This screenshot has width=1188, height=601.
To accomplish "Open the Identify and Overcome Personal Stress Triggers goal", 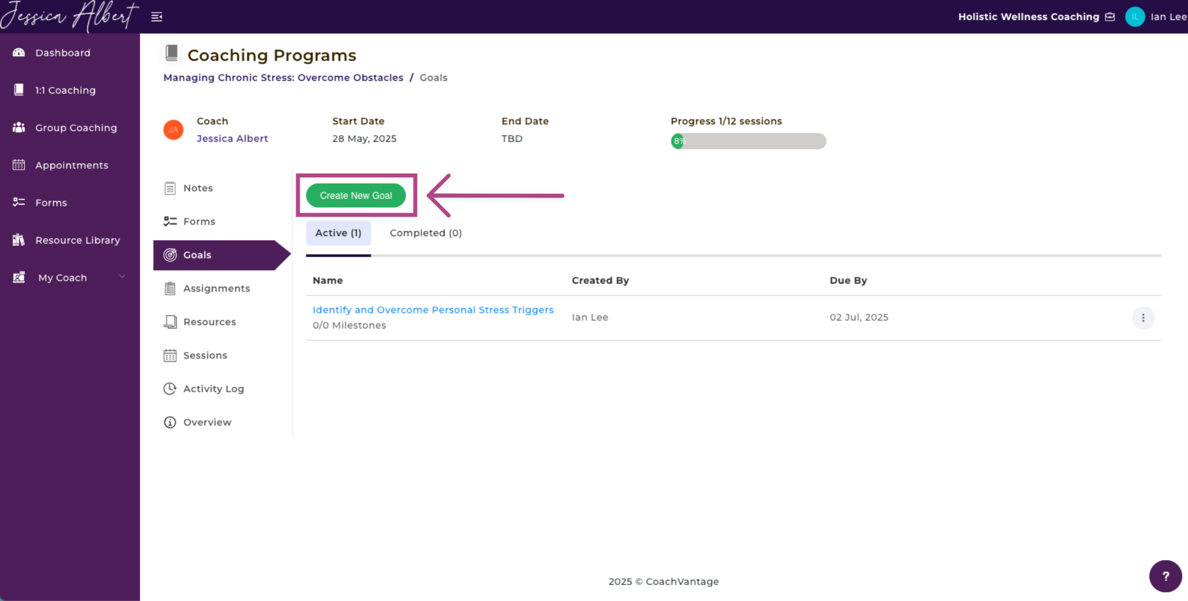I will click(x=433, y=309).
